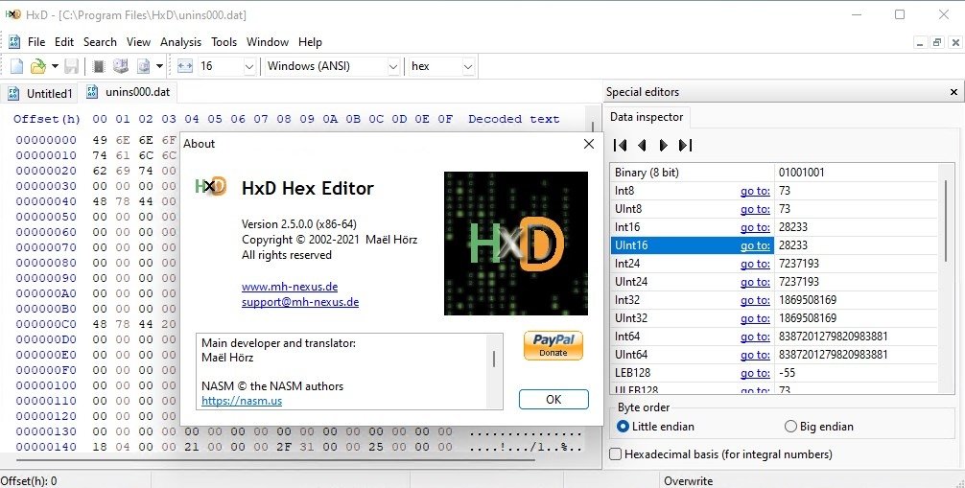The width and height of the screenshot is (965, 488).
Task: Click the New file toolbar icon
Action: click(16, 66)
